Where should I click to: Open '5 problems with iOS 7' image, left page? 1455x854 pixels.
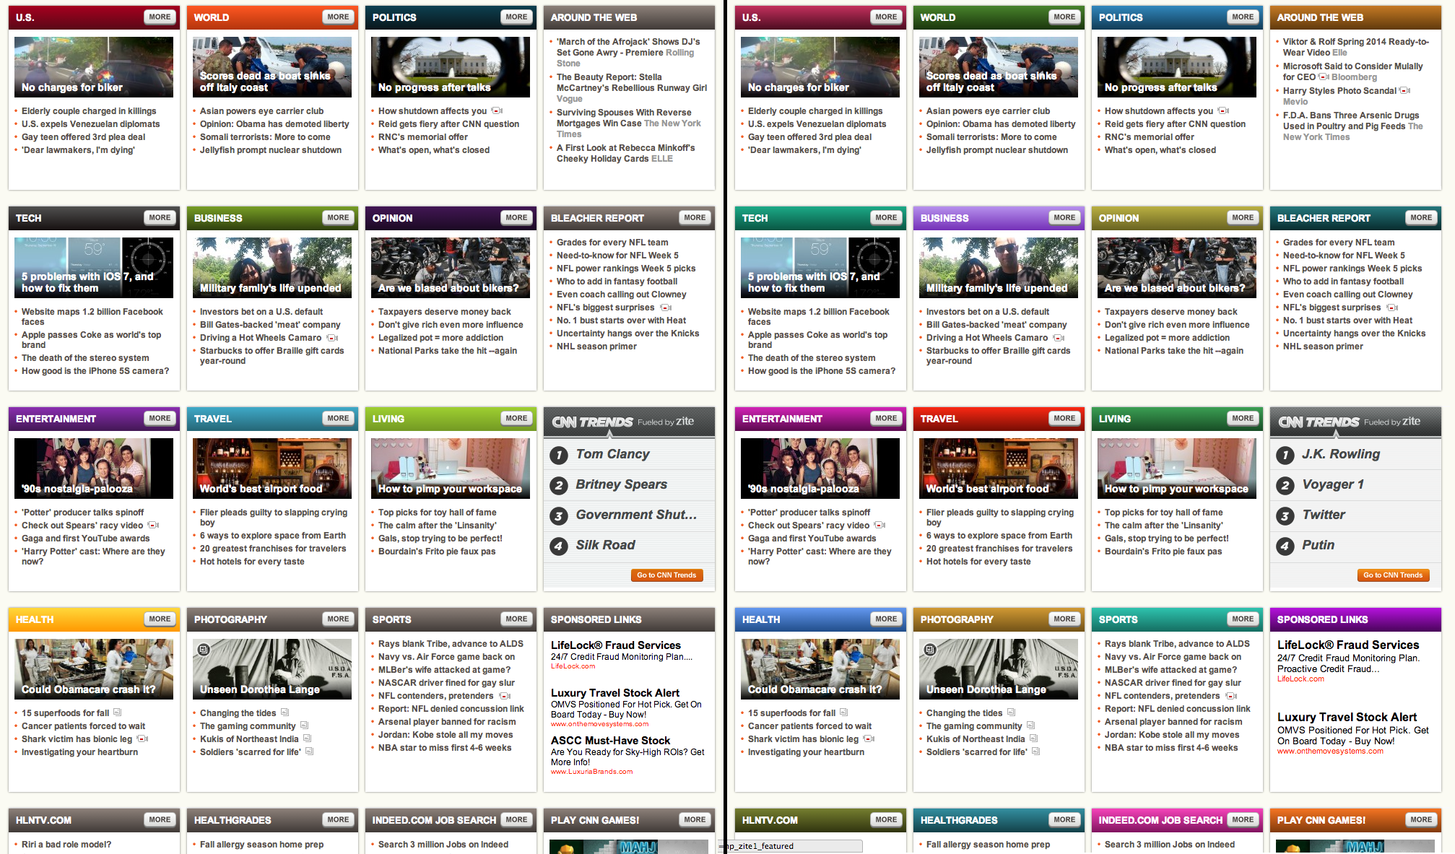[94, 268]
